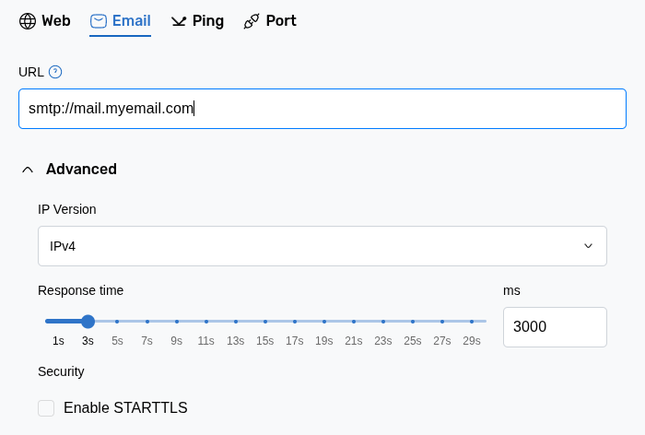Screen dimensions: 645x435
Task: Click the IP Version dropdown arrow
Action: click(588, 246)
